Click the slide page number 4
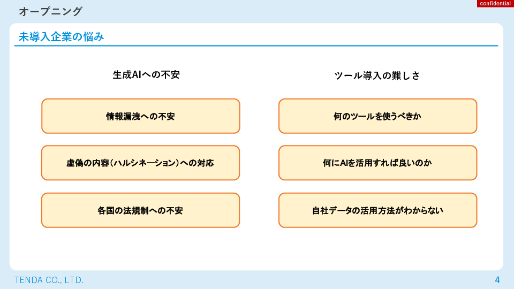The width and height of the screenshot is (514, 289). (497, 280)
